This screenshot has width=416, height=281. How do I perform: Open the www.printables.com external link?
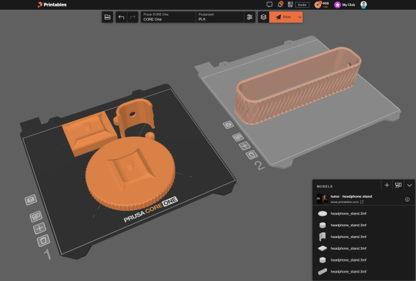coord(347,202)
